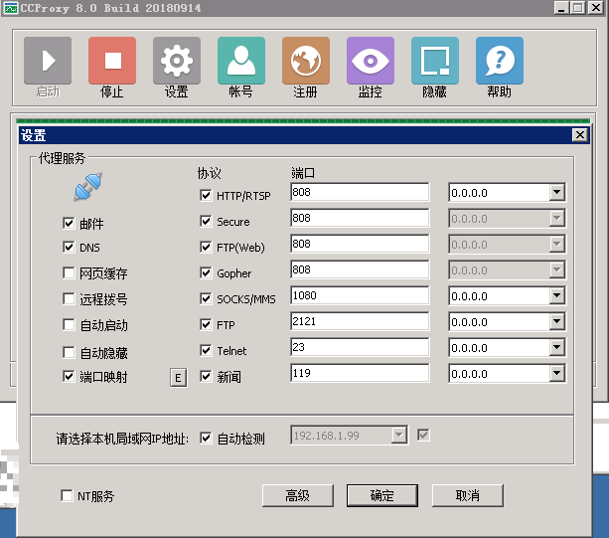Close the CCProxy main window
The width and height of the screenshot is (609, 538).
596,7
